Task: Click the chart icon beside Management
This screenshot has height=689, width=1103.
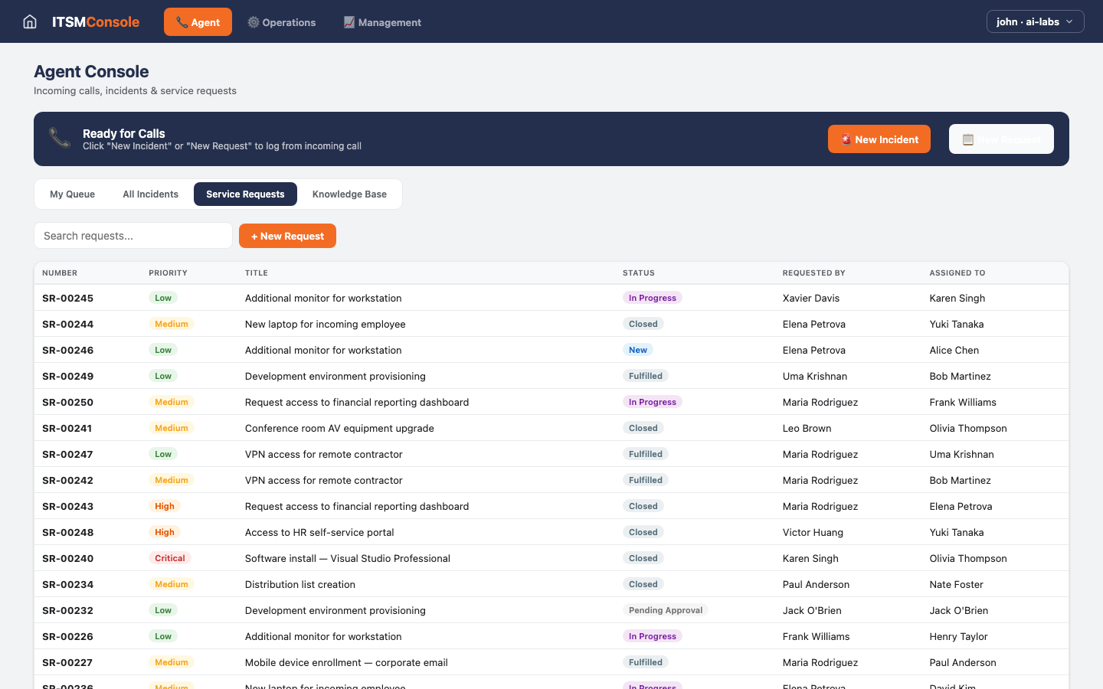Action: click(x=351, y=22)
